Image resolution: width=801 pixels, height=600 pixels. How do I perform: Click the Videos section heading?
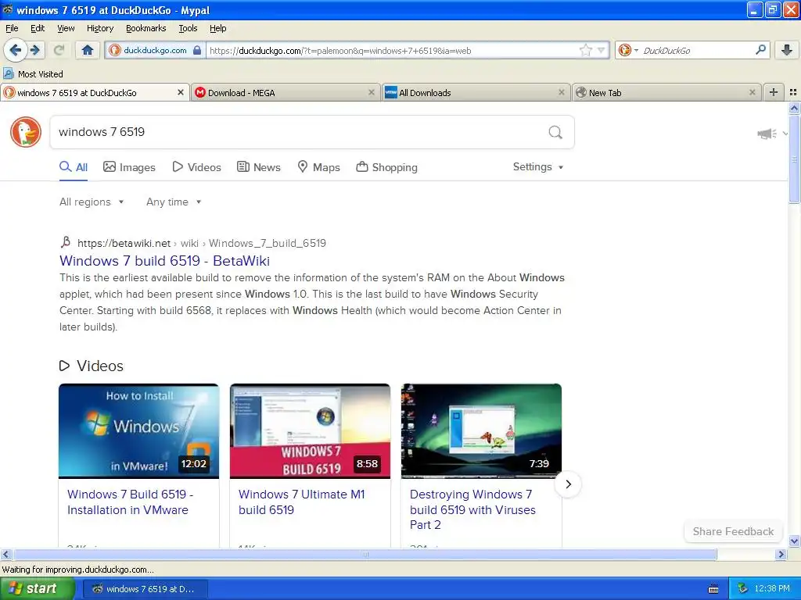click(x=92, y=366)
